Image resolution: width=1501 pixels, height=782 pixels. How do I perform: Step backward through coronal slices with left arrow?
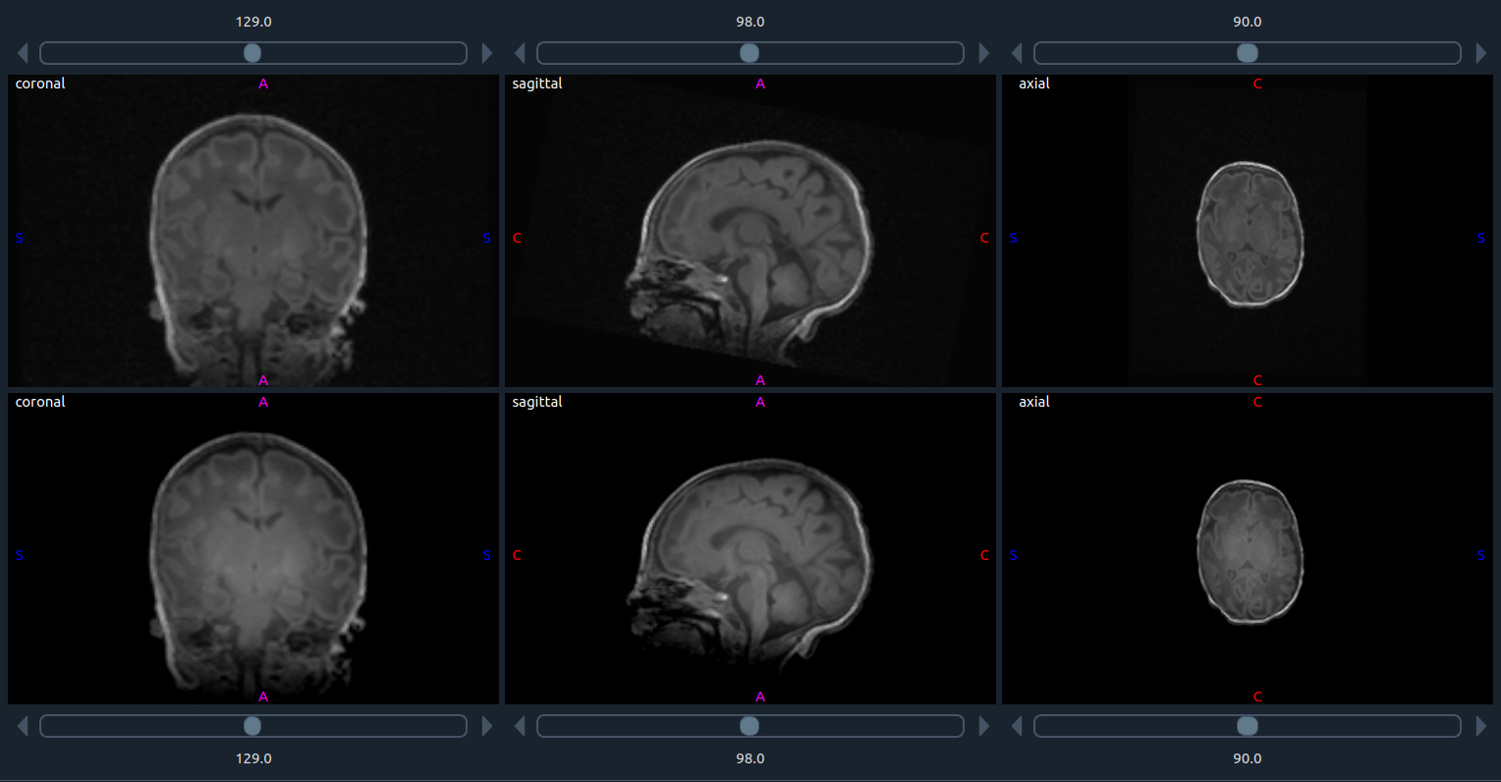(22, 53)
